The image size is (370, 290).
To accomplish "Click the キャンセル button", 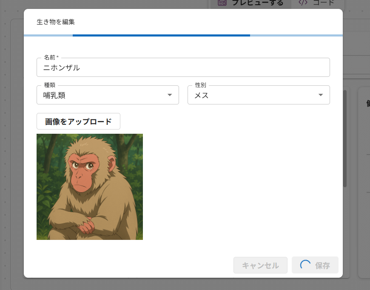I will pyautogui.click(x=260, y=265).
